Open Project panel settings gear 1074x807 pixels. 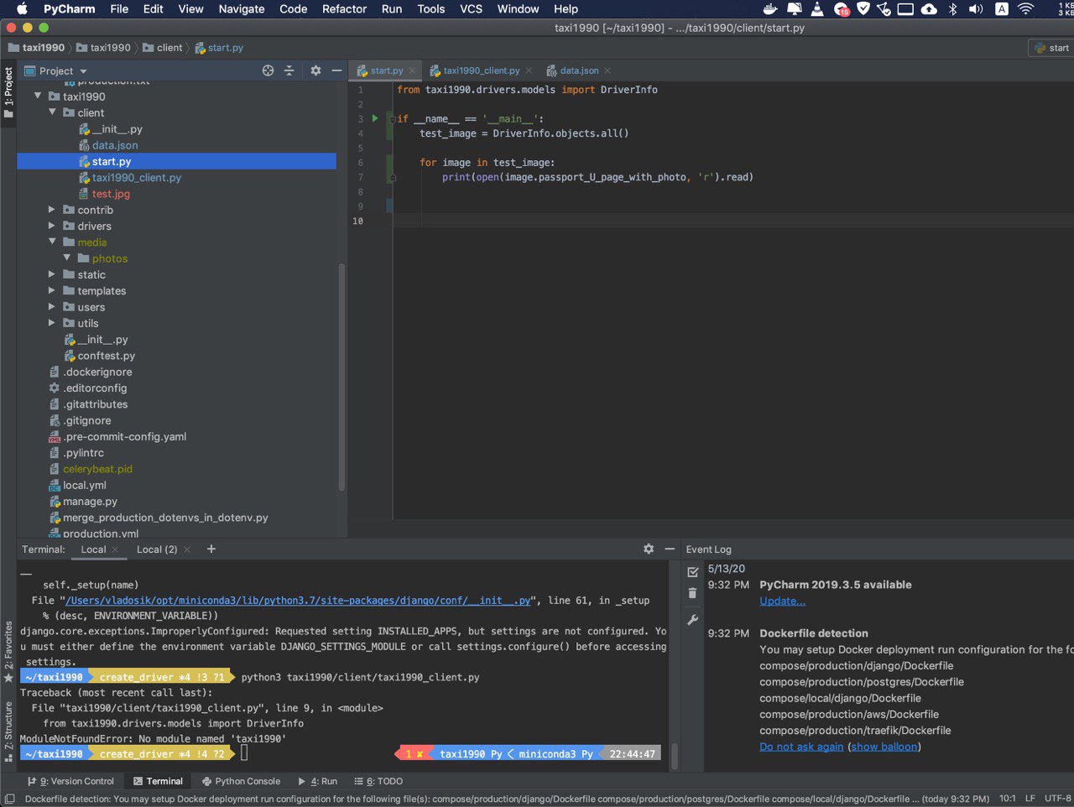315,70
